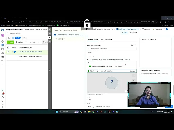Click the location pin on the map
The image size is (174, 130).
tap(112, 82)
